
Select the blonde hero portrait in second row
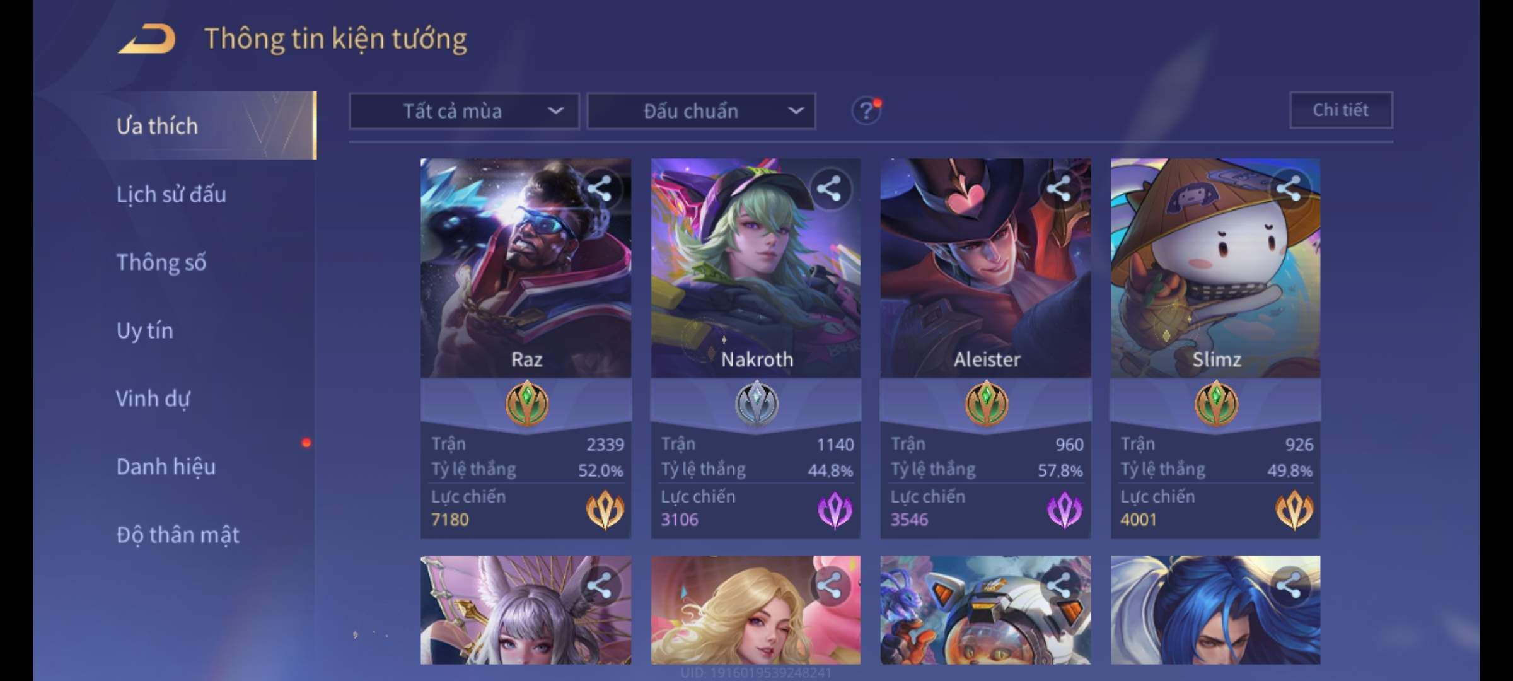(756, 610)
